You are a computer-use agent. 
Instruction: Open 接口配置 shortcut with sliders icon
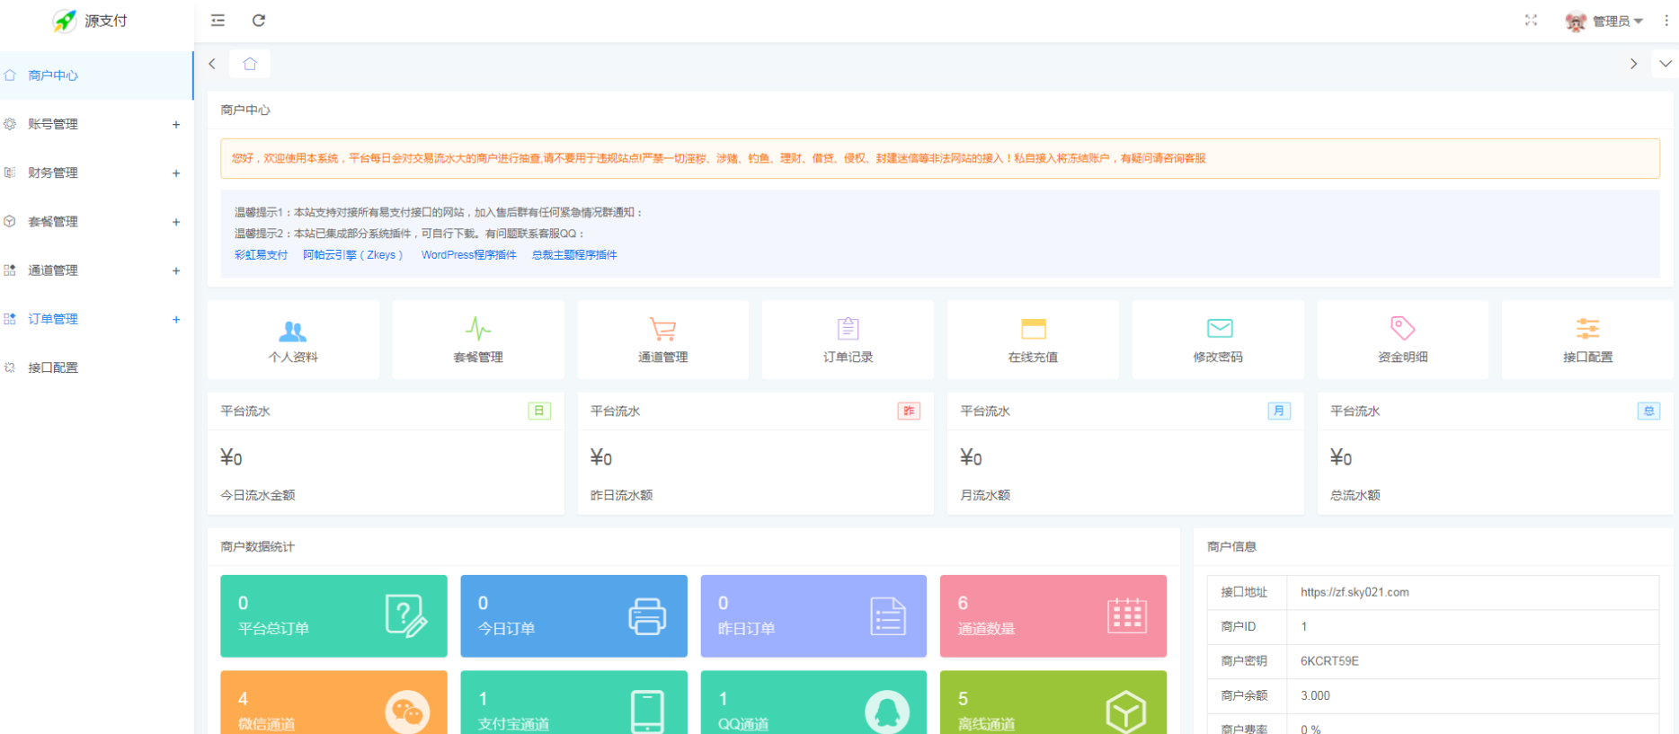pos(1587,340)
